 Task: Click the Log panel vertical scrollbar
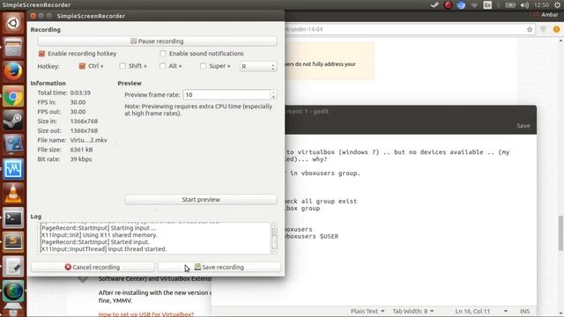(274, 239)
